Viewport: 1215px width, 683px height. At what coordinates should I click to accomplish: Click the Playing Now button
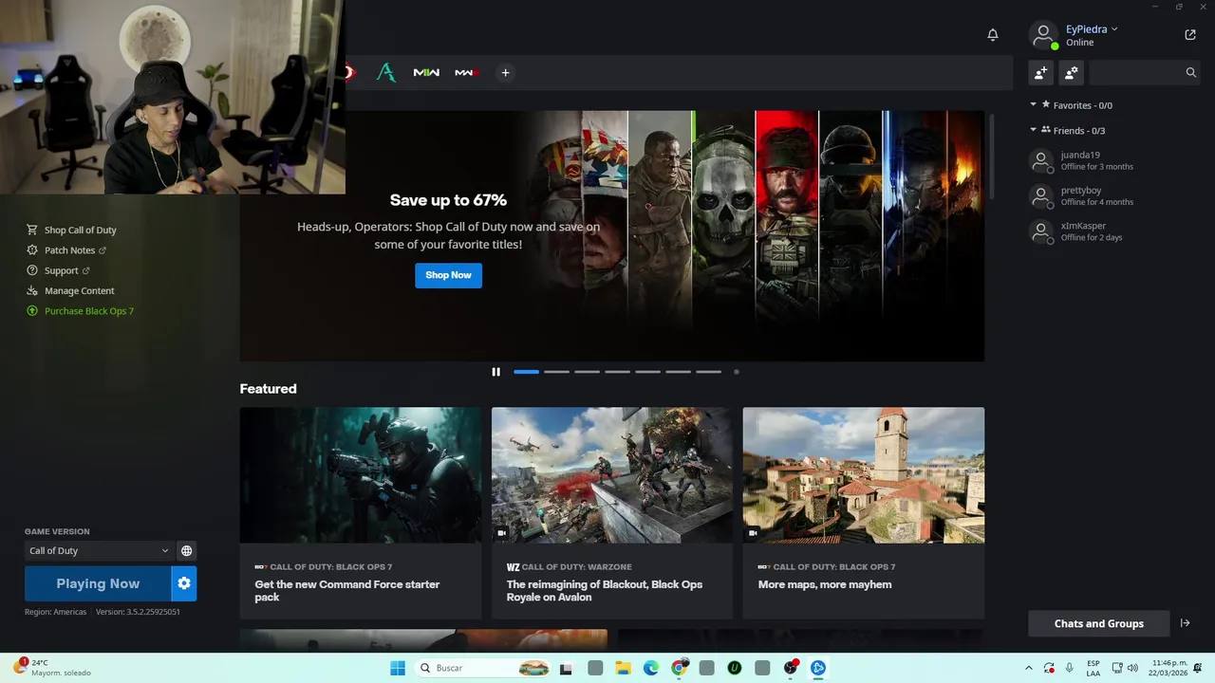[98, 583]
